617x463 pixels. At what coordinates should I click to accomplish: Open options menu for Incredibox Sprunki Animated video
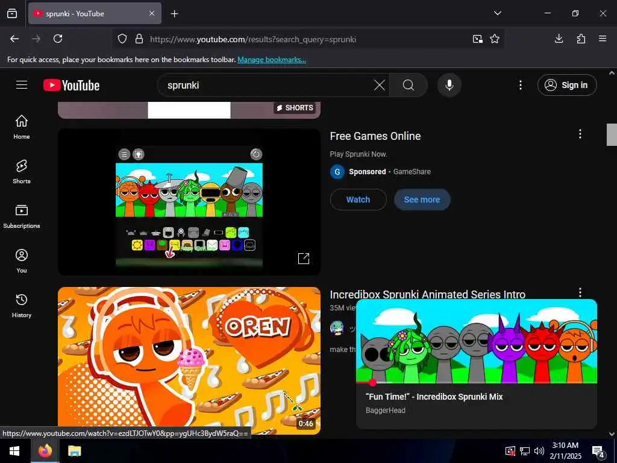[x=580, y=292]
